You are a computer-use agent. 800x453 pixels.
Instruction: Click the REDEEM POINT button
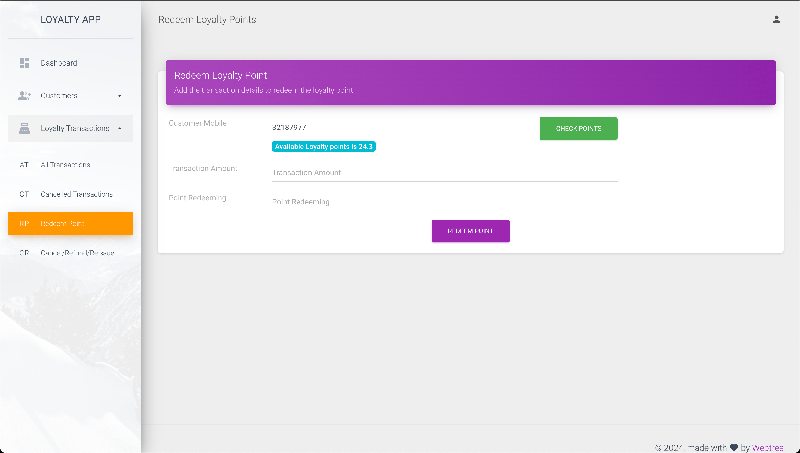click(x=470, y=231)
